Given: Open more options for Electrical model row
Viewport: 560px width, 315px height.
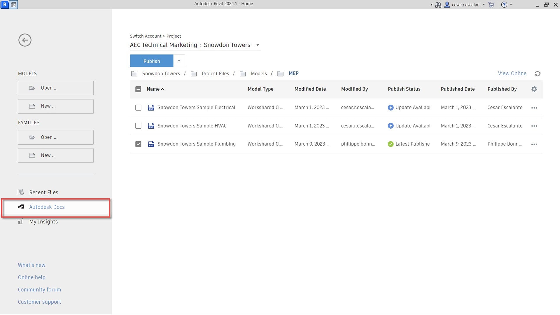Looking at the screenshot, I should (534, 108).
